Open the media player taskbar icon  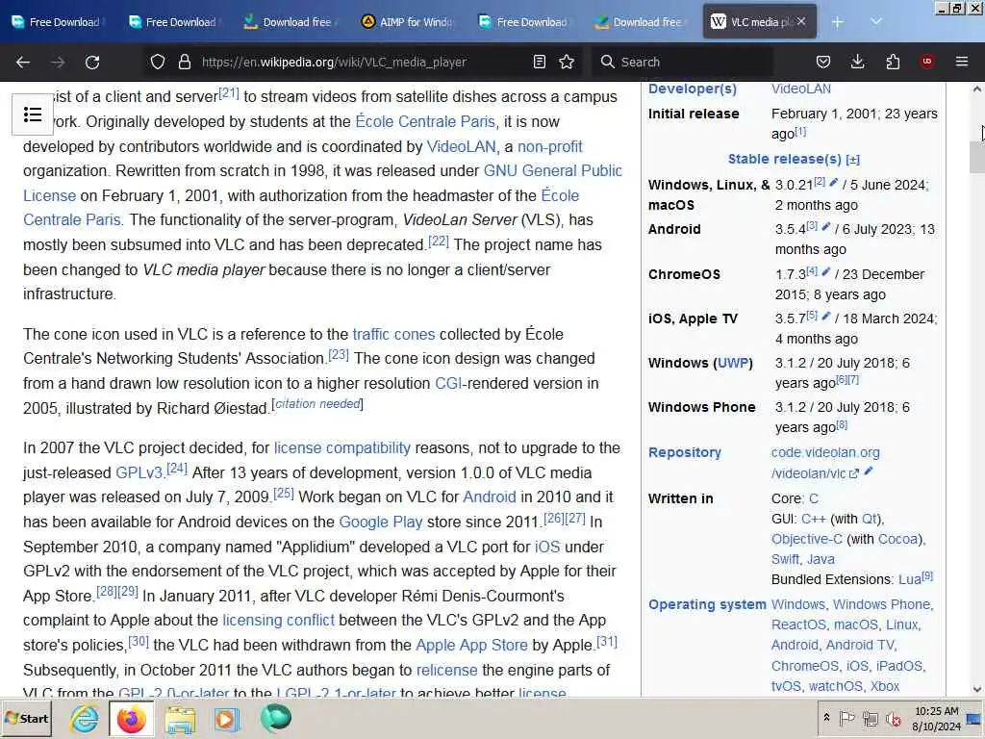(226, 718)
